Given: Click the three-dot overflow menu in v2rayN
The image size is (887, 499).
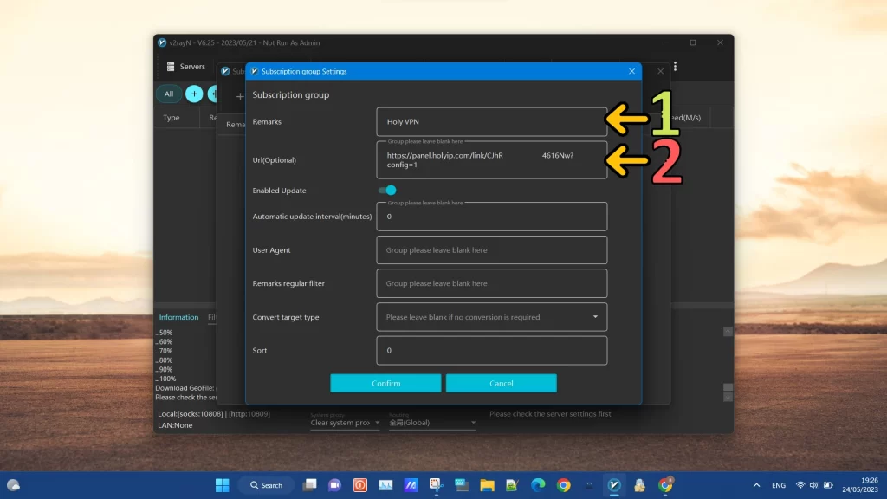Looking at the screenshot, I should (675, 66).
